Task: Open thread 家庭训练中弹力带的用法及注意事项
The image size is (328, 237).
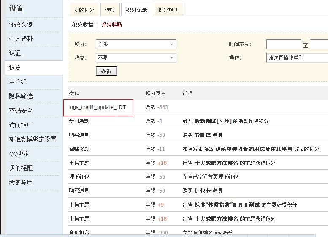Action: 248,149
